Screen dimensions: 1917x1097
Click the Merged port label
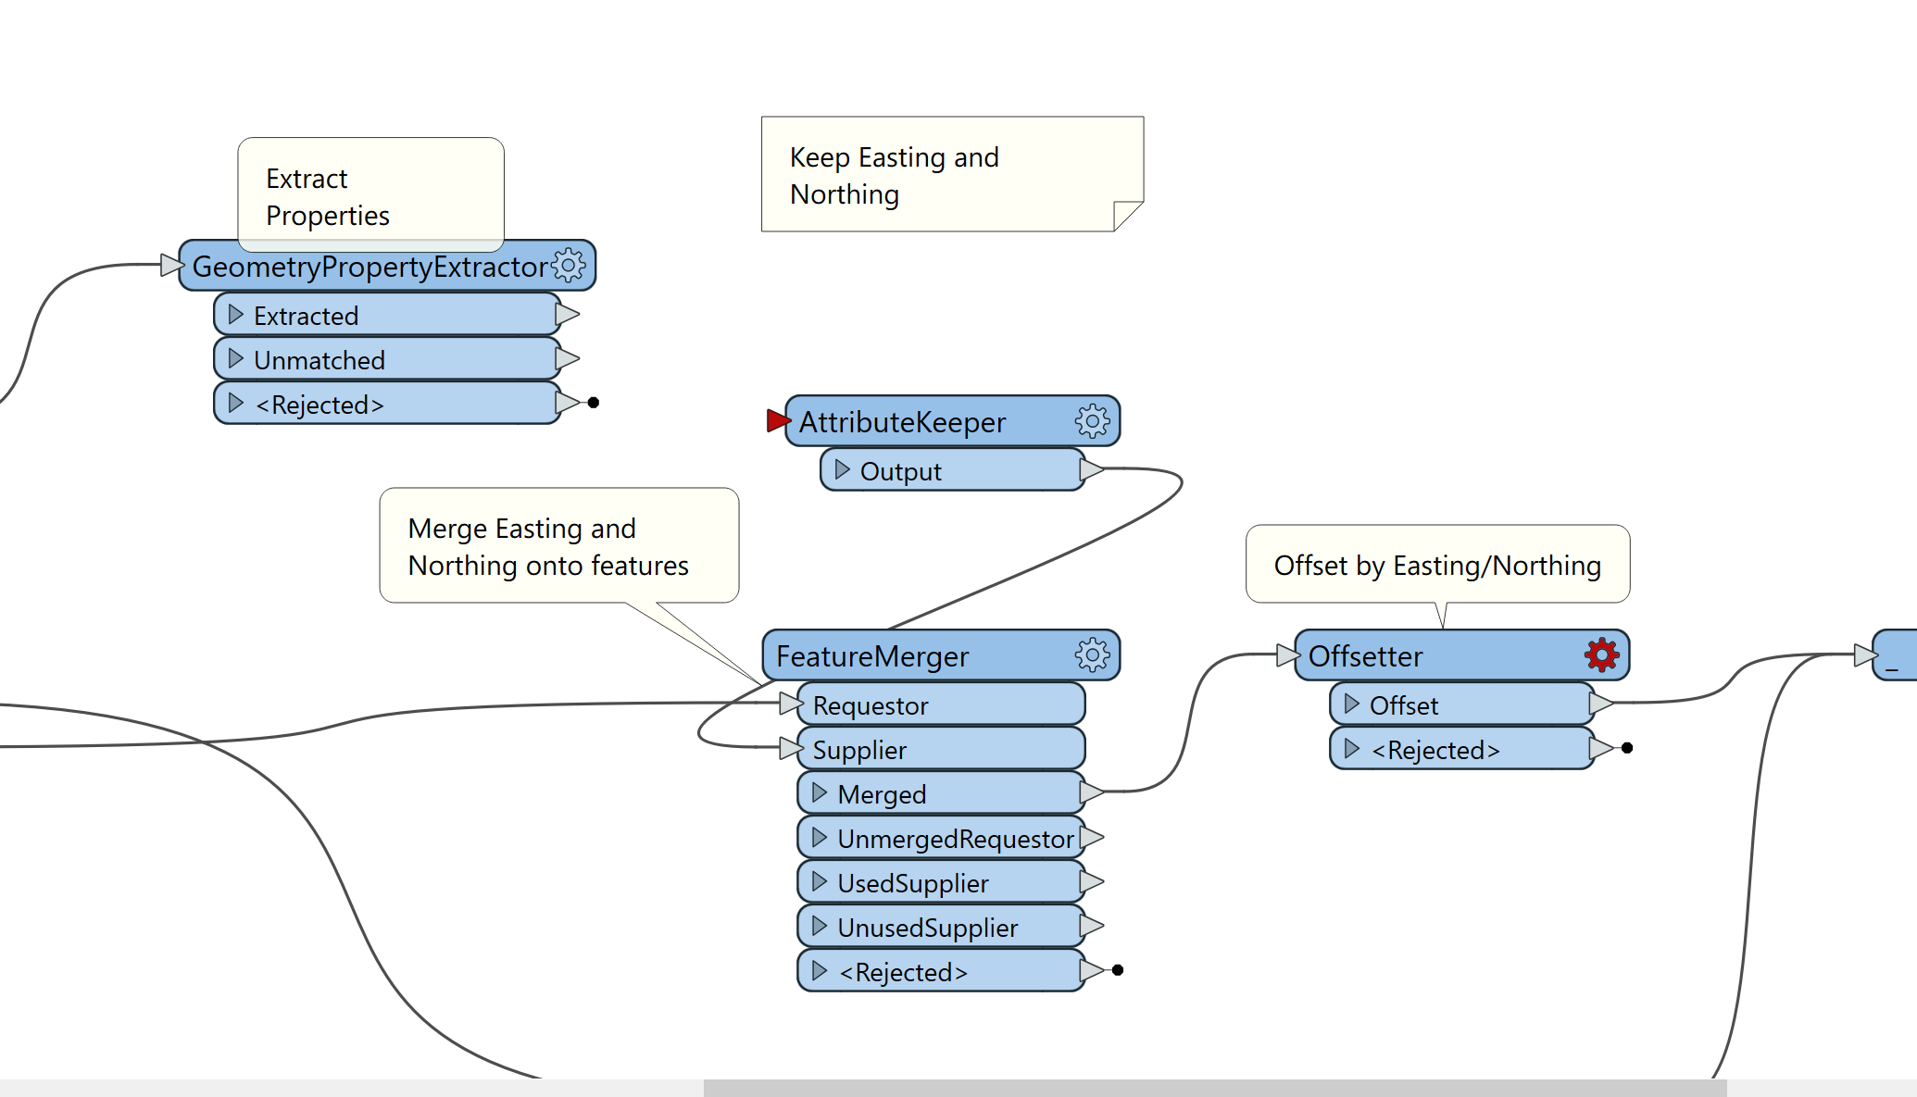(x=882, y=794)
